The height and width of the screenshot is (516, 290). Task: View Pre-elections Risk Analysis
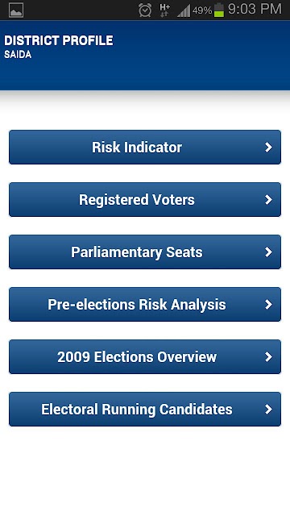145,305
